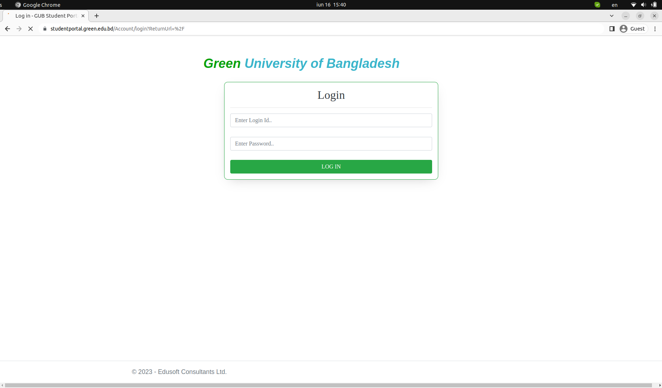
Task: Navigate back with the back arrow
Action: point(8,28)
